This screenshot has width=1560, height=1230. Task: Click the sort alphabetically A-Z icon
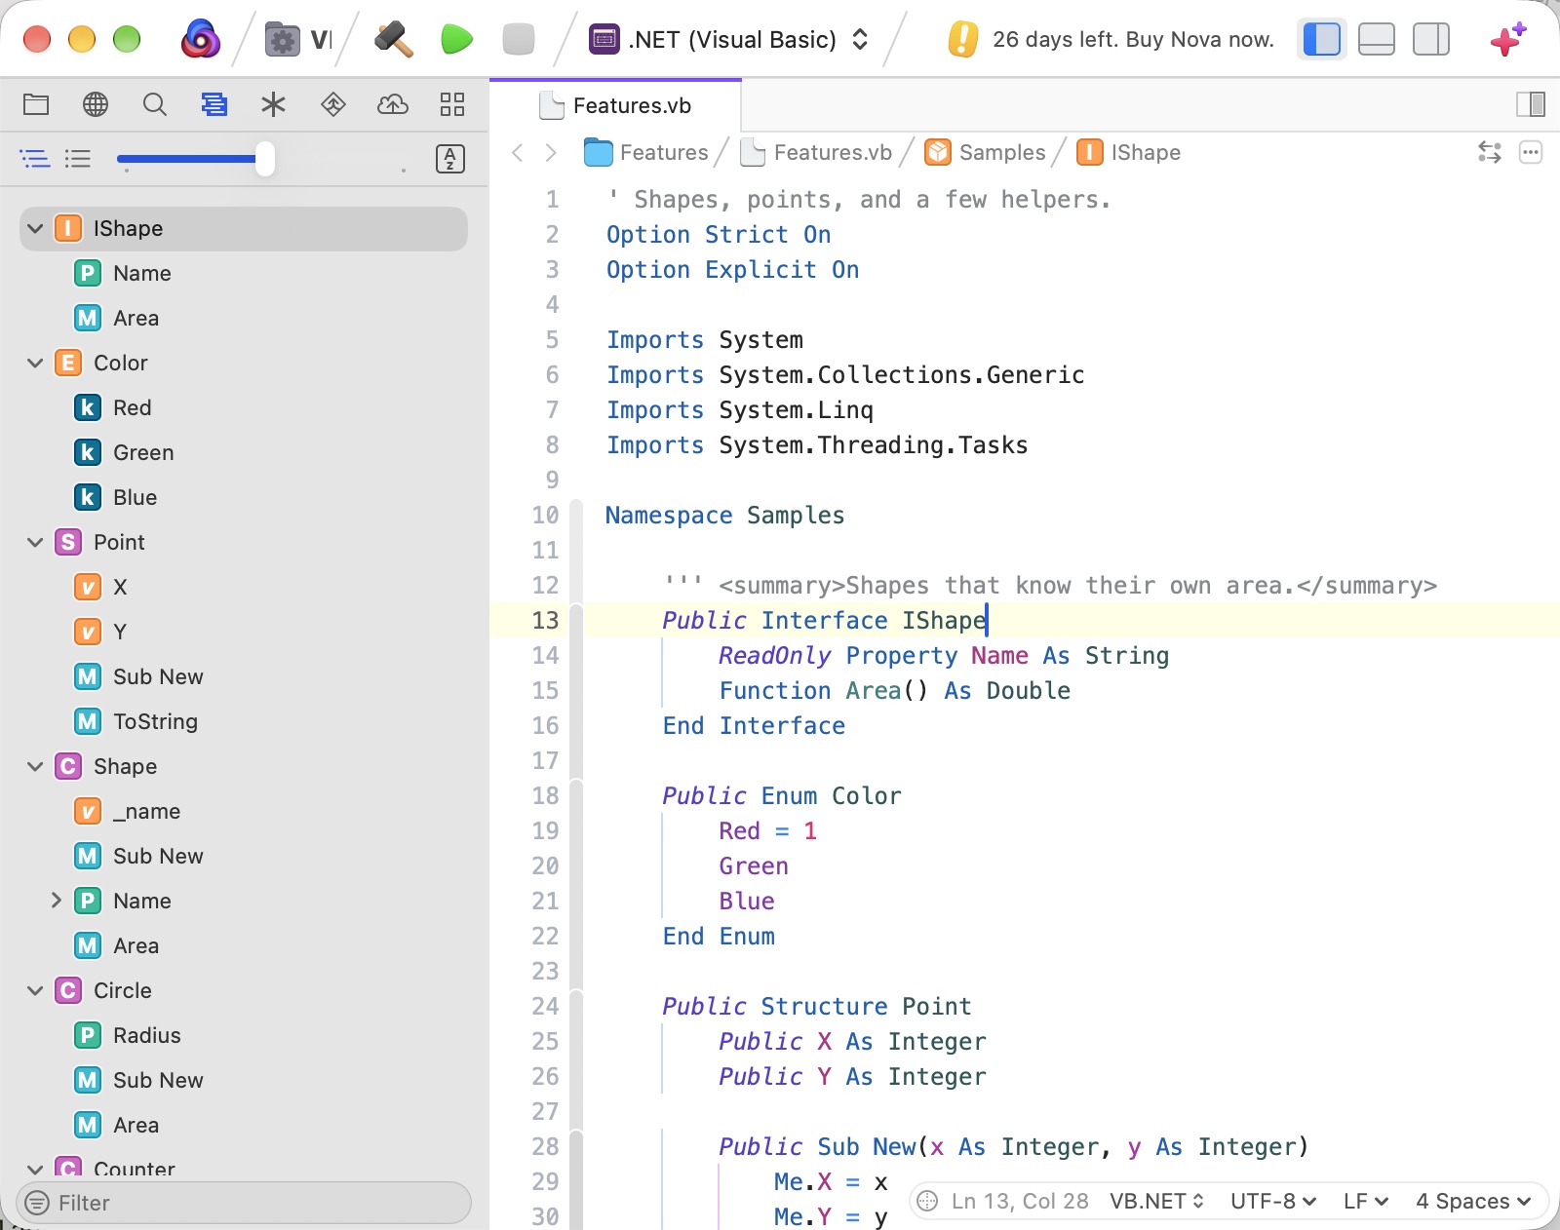449,159
